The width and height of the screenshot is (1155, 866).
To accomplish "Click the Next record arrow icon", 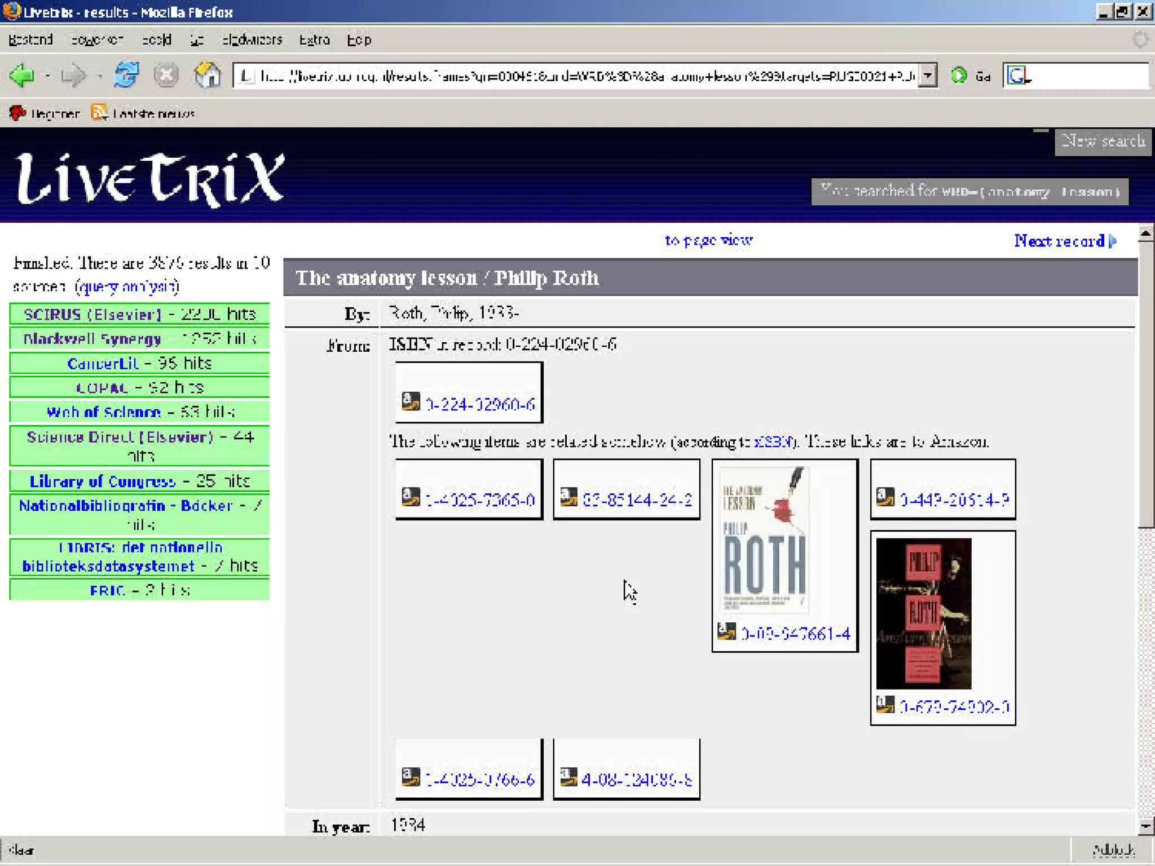I will pos(1113,241).
